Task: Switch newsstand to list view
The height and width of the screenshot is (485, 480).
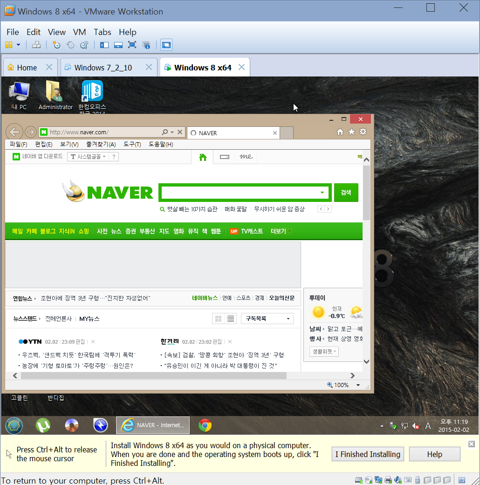Action: coord(231,319)
